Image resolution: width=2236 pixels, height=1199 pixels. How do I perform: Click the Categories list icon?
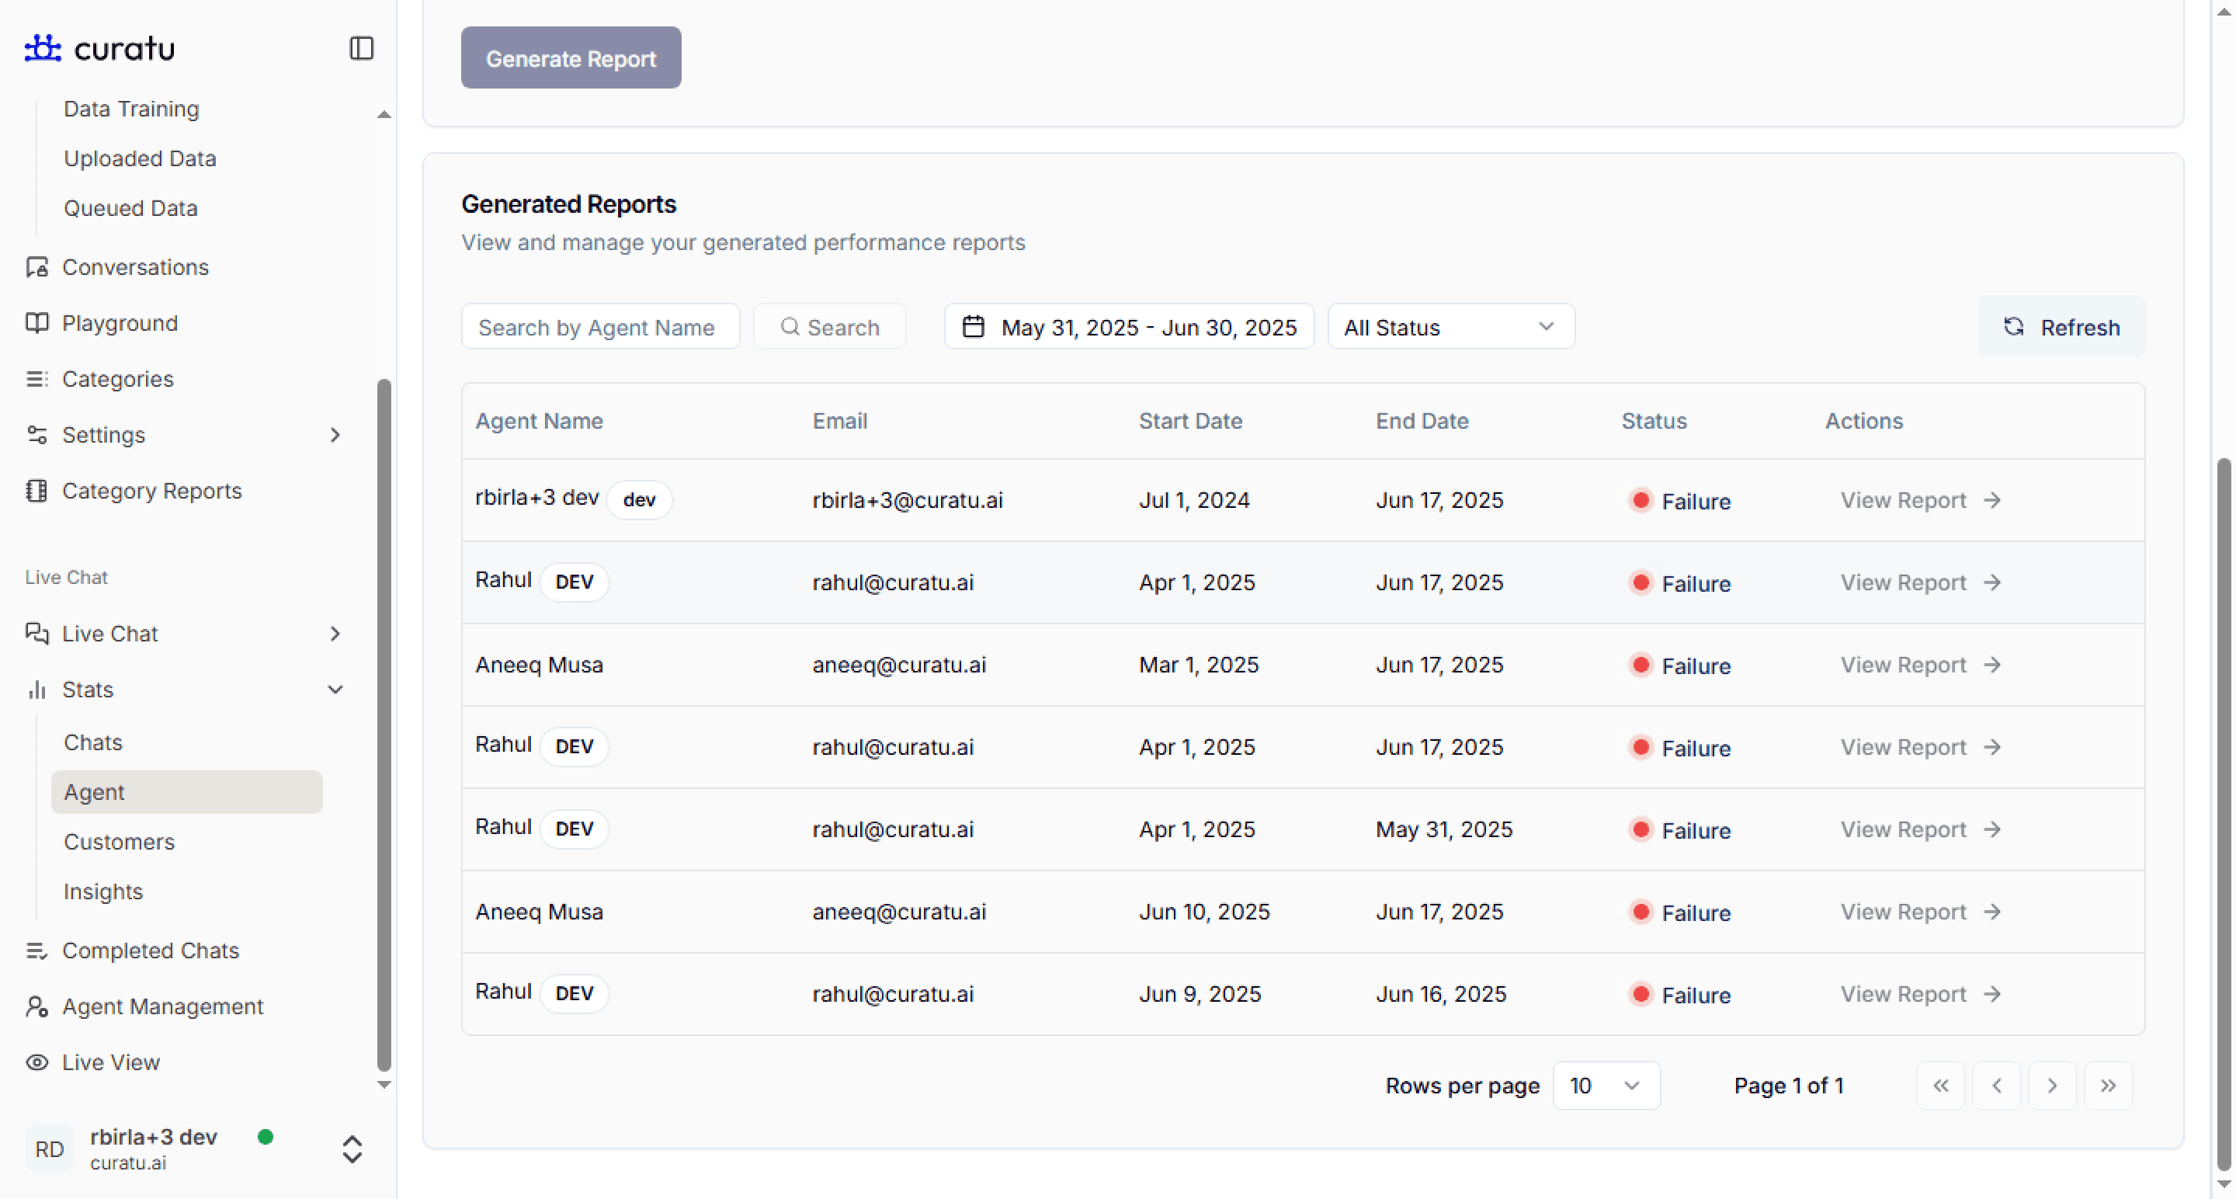point(36,380)
